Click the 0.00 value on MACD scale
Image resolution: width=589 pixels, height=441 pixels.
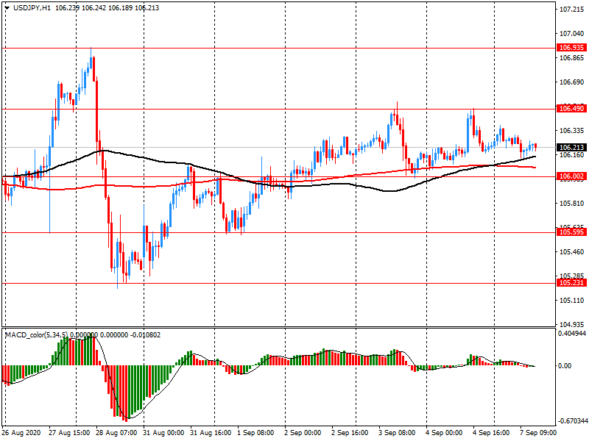(x=567, y=365)
